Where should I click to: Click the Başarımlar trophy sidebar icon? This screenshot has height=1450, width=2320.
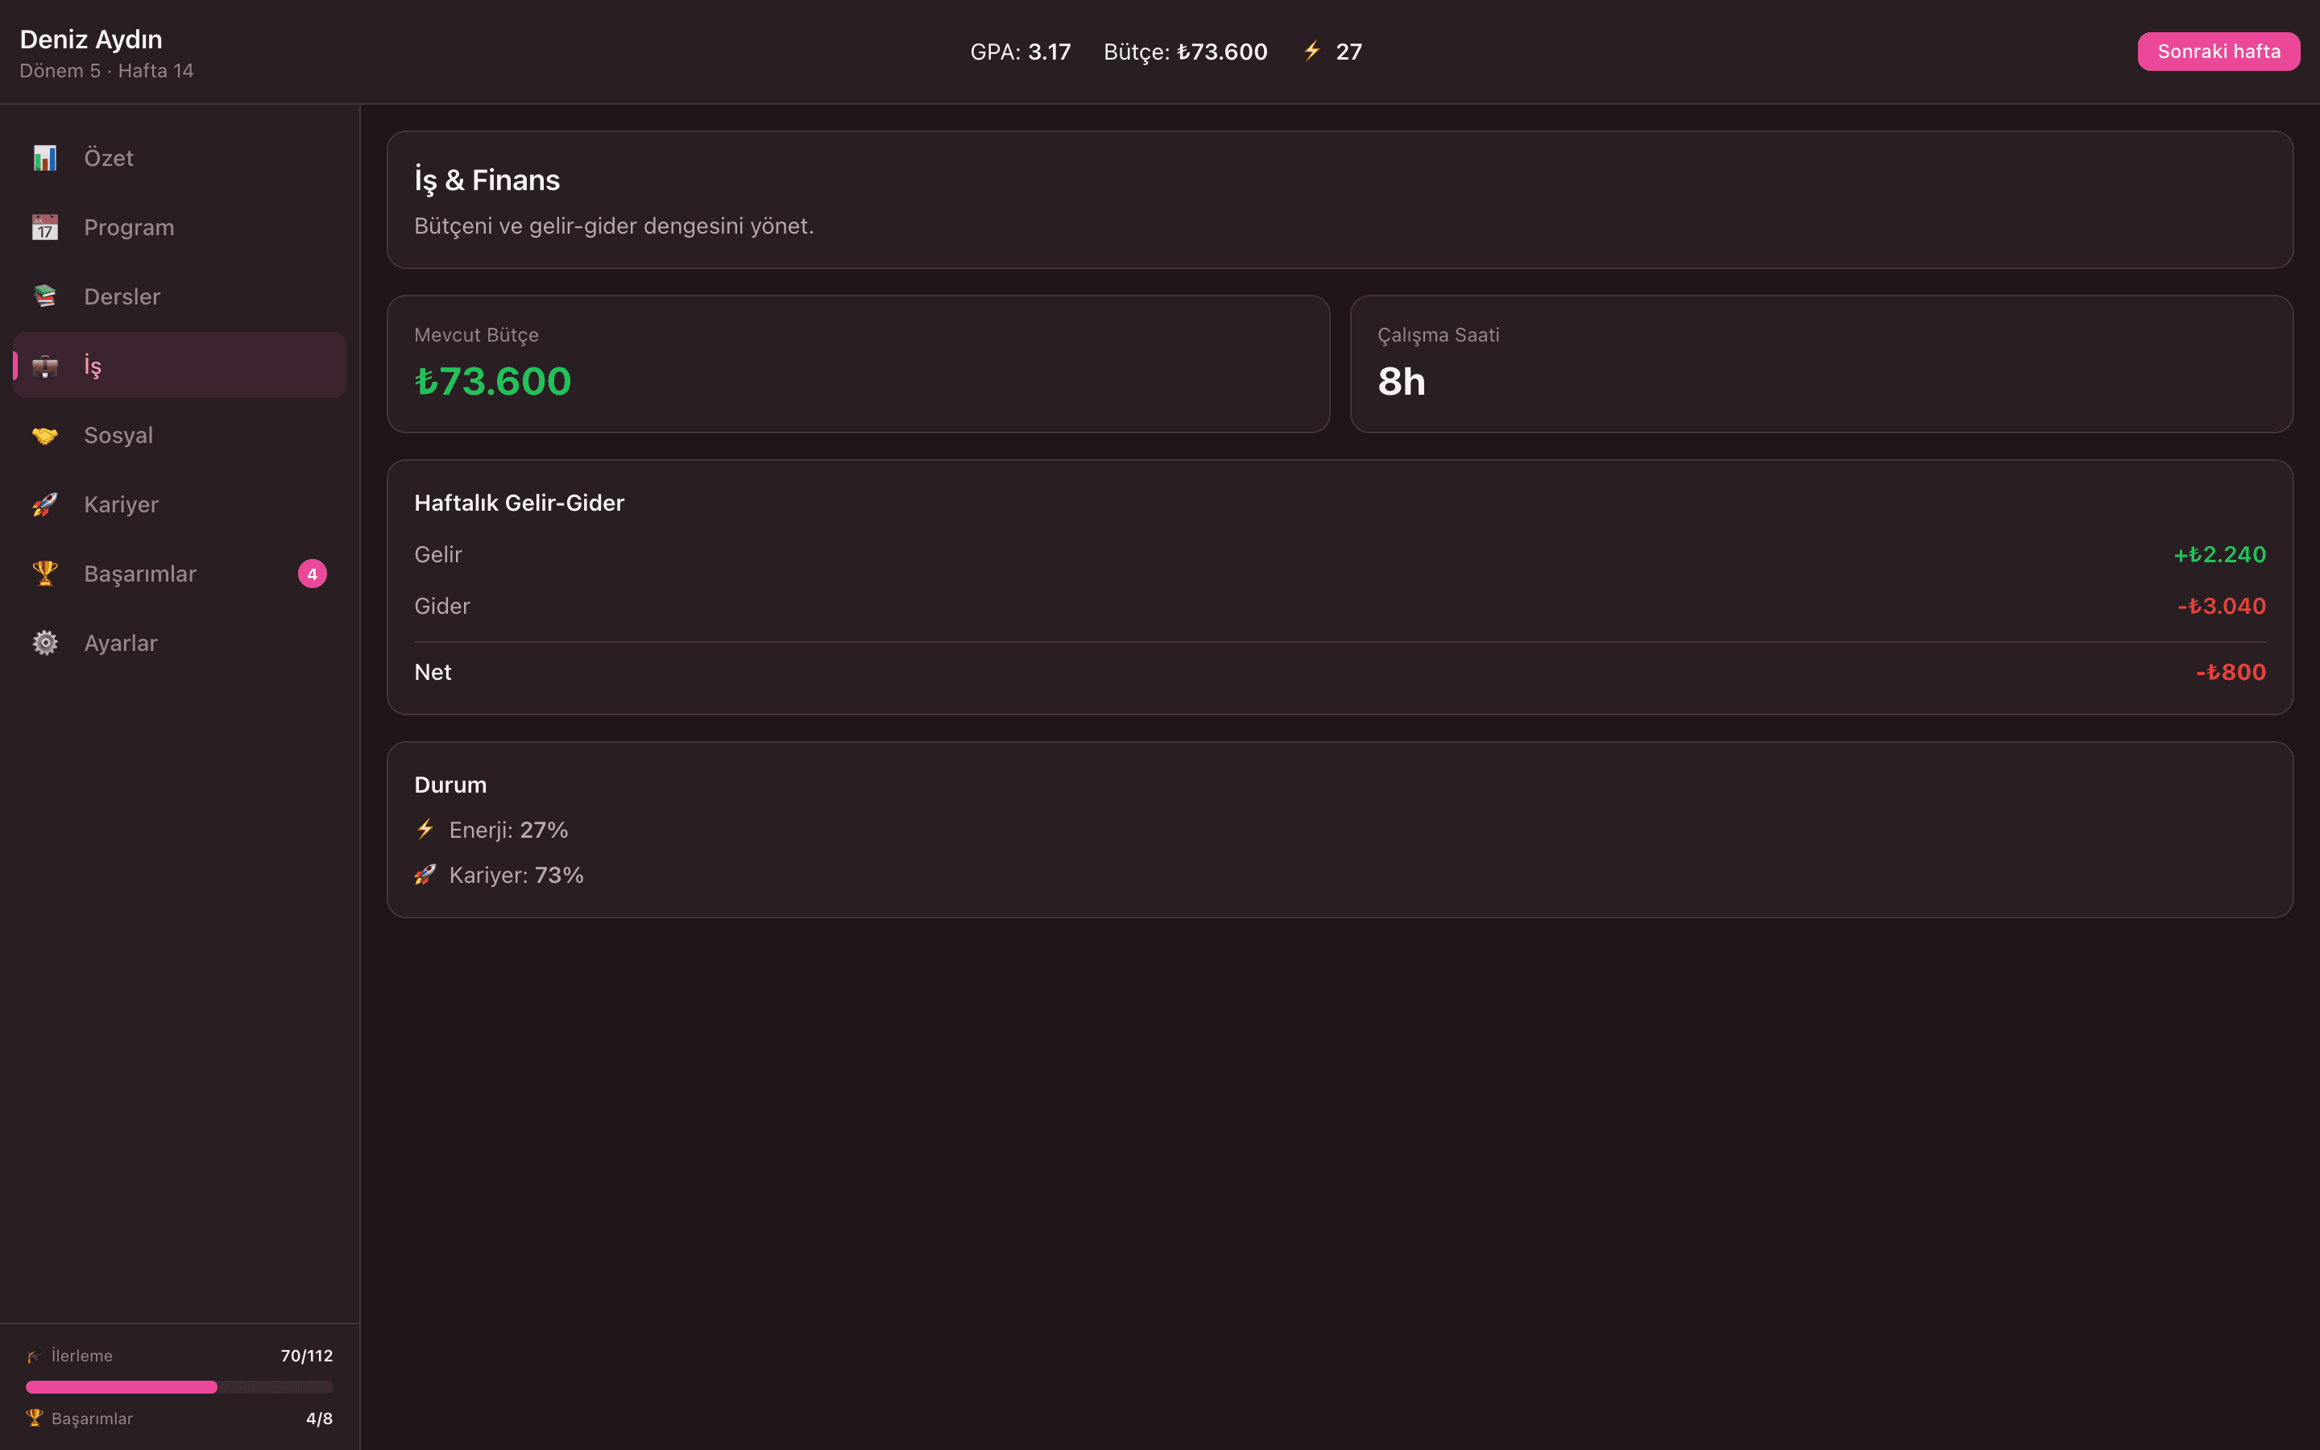coord(45,574)
